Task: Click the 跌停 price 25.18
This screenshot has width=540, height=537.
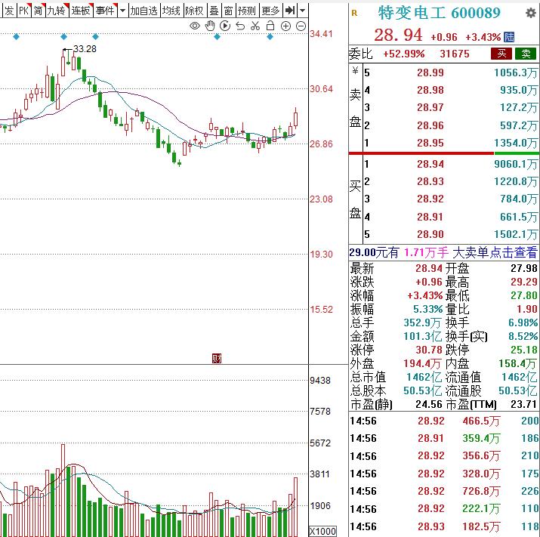Action: [524, 350]
